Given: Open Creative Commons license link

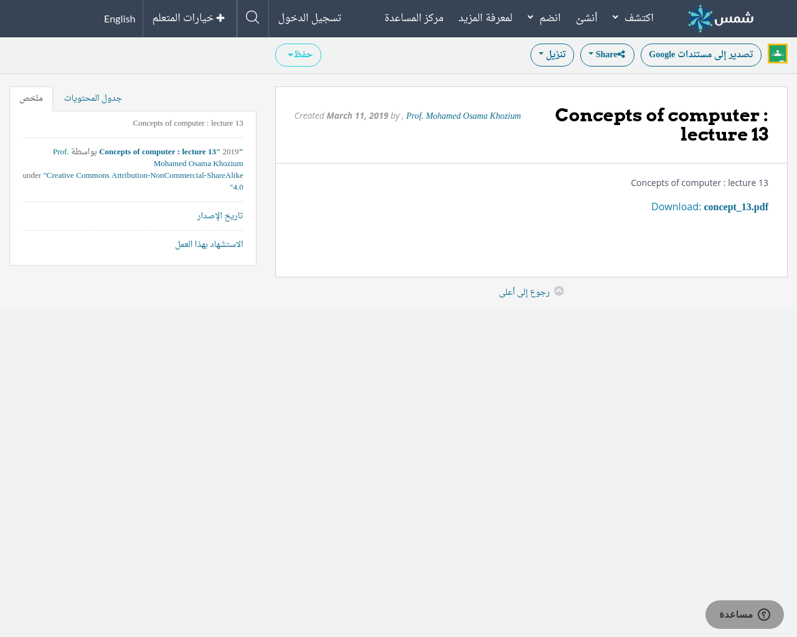Looking at the screenshot, I should tap(144, 175).
